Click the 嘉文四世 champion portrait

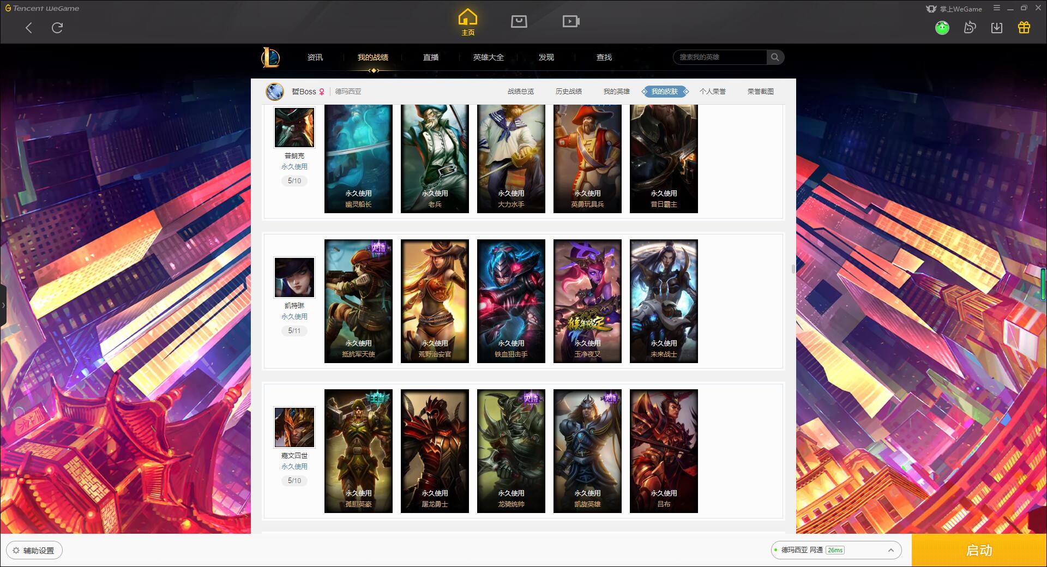click(x=294, y=427)
